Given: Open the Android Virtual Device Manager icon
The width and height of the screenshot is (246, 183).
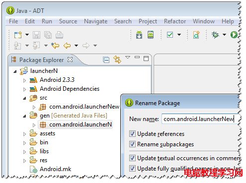Looking at the screenshot, I should pyautogui.click(x=151, y=35).
